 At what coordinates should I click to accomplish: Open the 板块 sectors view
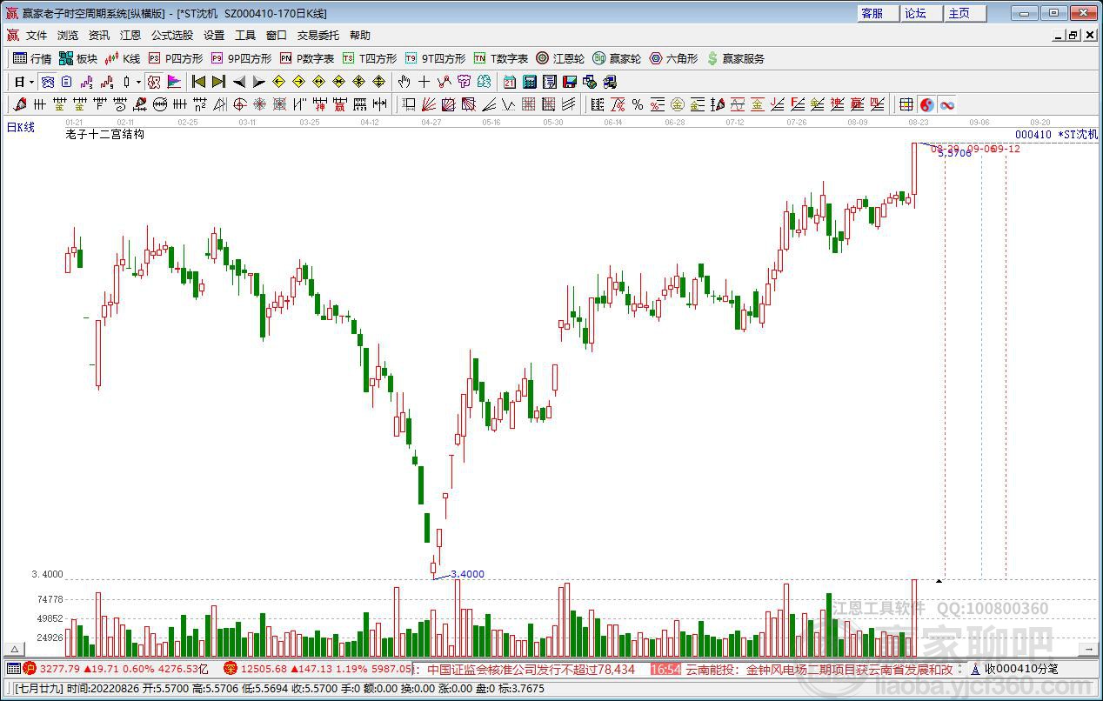click(78, 58)
